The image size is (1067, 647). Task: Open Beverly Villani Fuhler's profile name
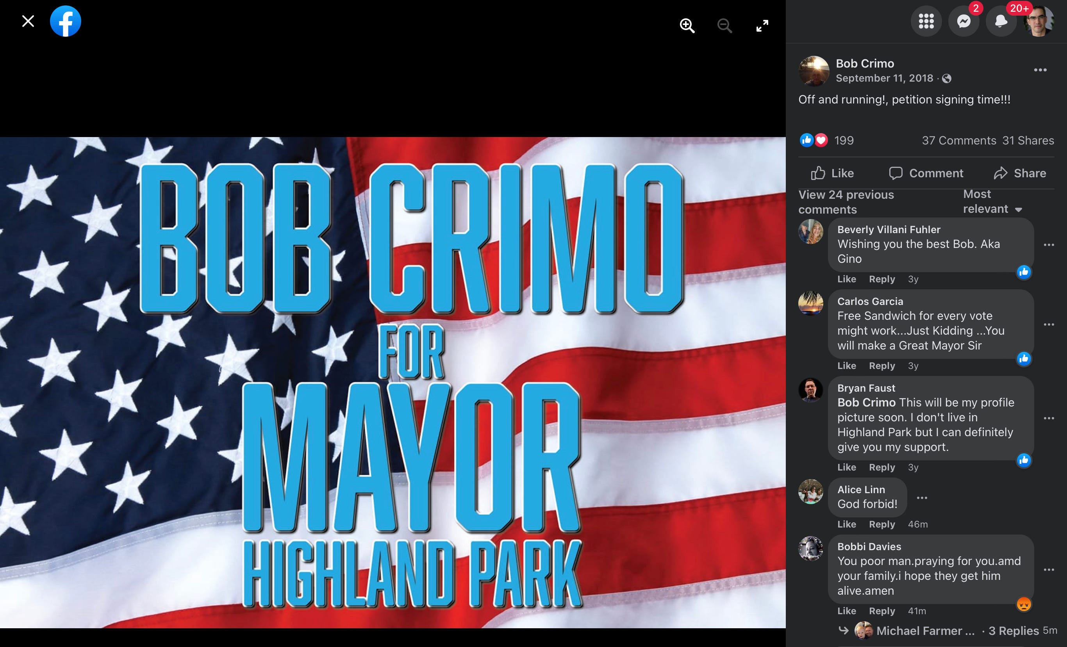[x=889, y=230]
